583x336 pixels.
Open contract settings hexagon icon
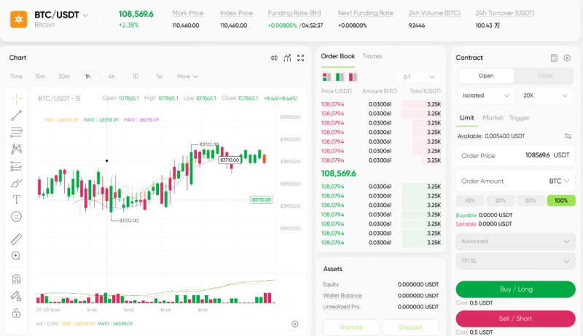point(567,58)
